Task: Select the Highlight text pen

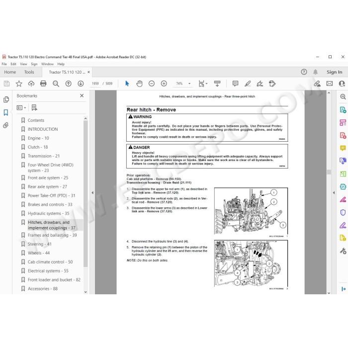Action: coord(248,84)
